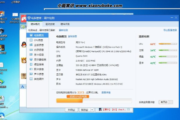Image resolution: width=180 pixels, height=120 pixels.
Task: Click 关闭(C) button in the chat window
Action: (x=71, y=110)
